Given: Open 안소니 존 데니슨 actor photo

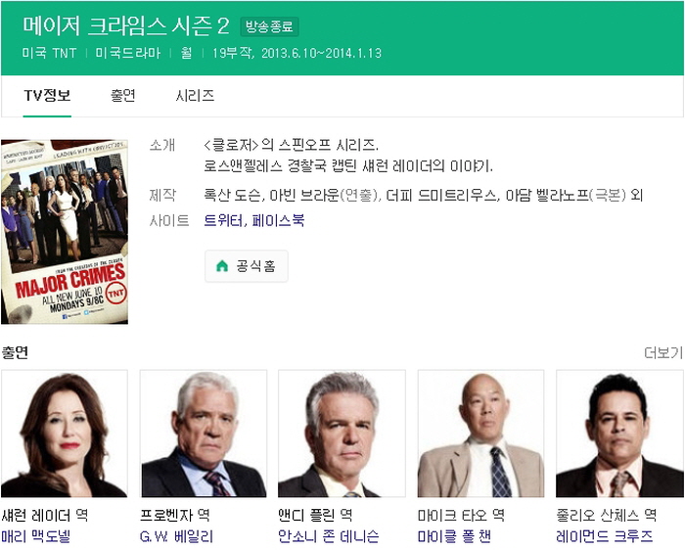Looking at the screenshot, I should pyautogui.click(x=342, y=434).
